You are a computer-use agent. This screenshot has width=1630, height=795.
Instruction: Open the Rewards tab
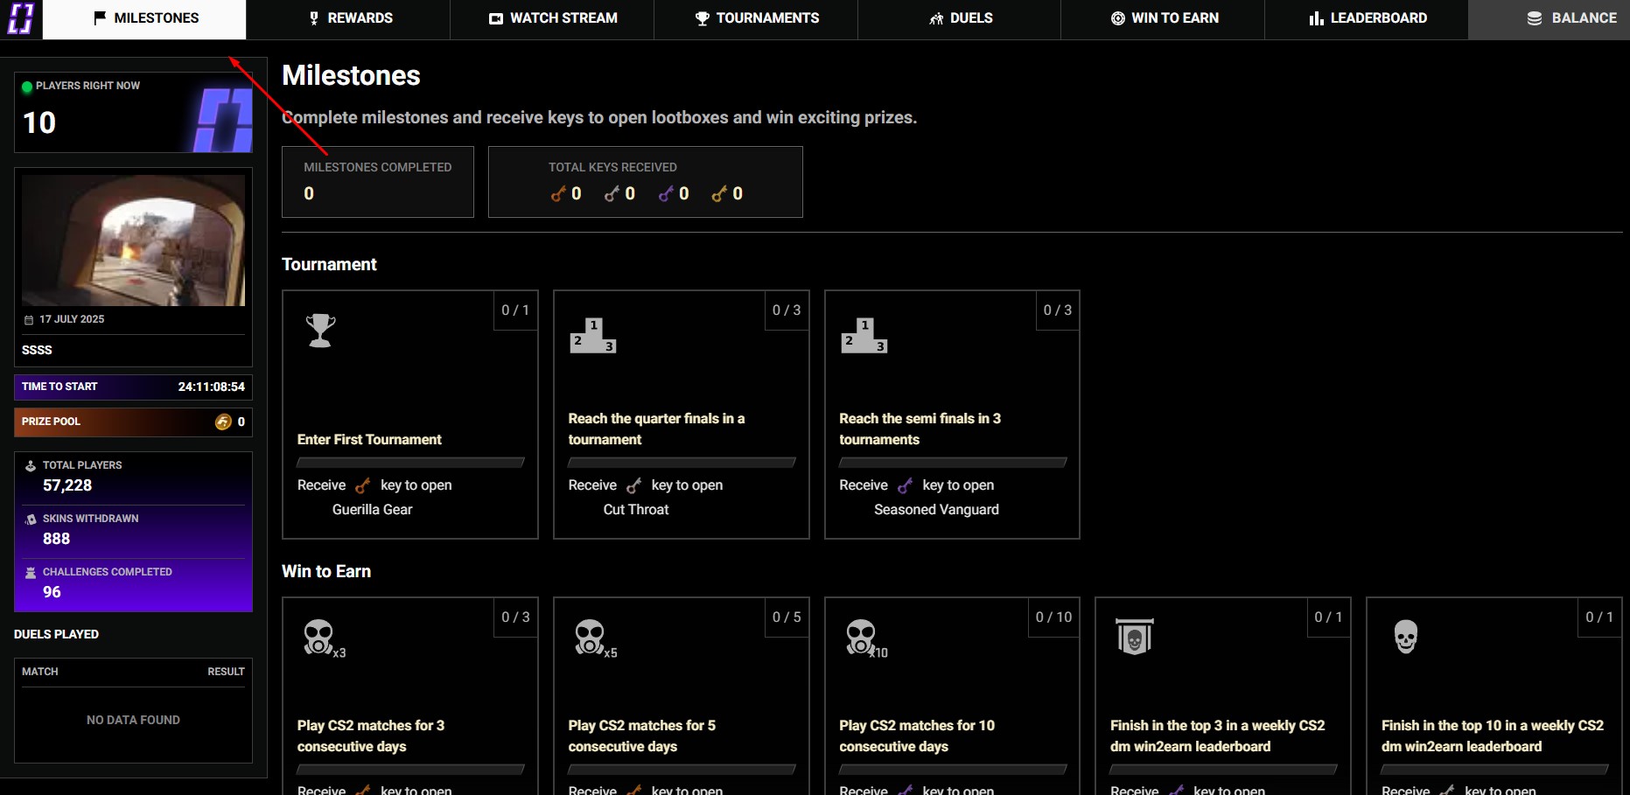pyautogui.click(x=350, y=18)
